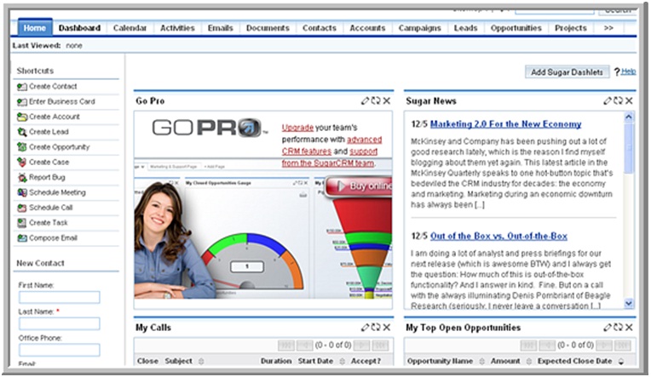Click the Sugar News scrollbar up arrow

pyautogui.click(x=629, y=117)
